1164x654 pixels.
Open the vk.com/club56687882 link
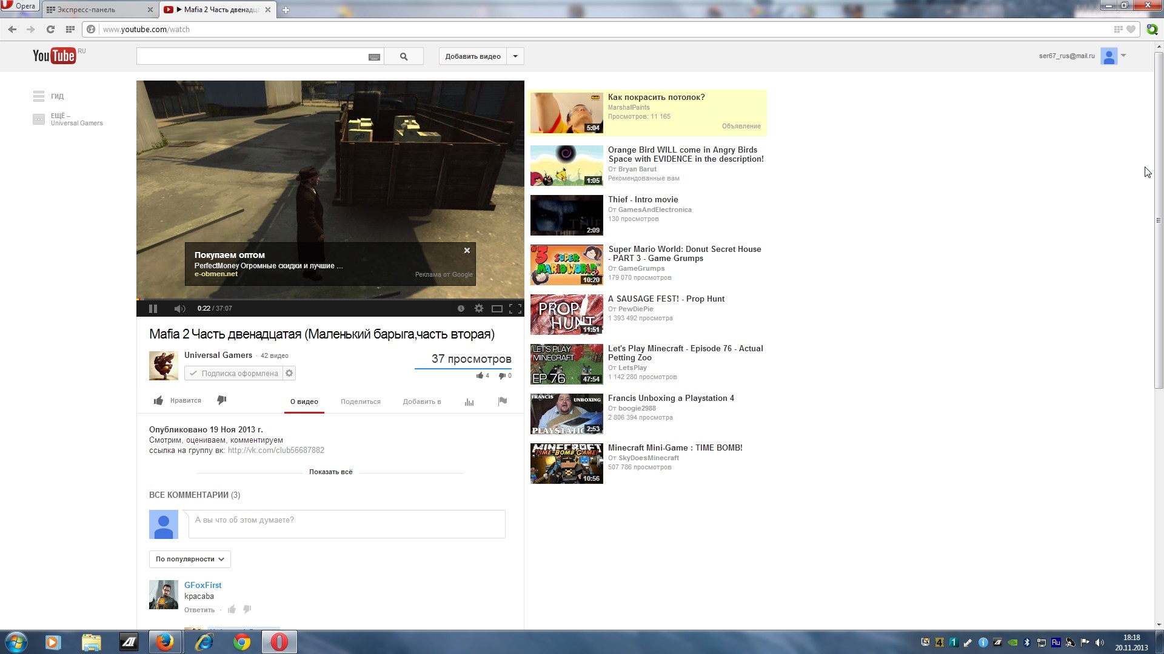tap(276, 451)
